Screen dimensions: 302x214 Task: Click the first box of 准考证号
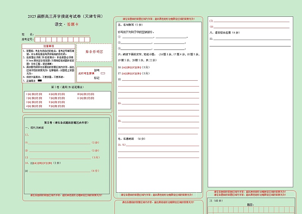click(x=38, y=40)
